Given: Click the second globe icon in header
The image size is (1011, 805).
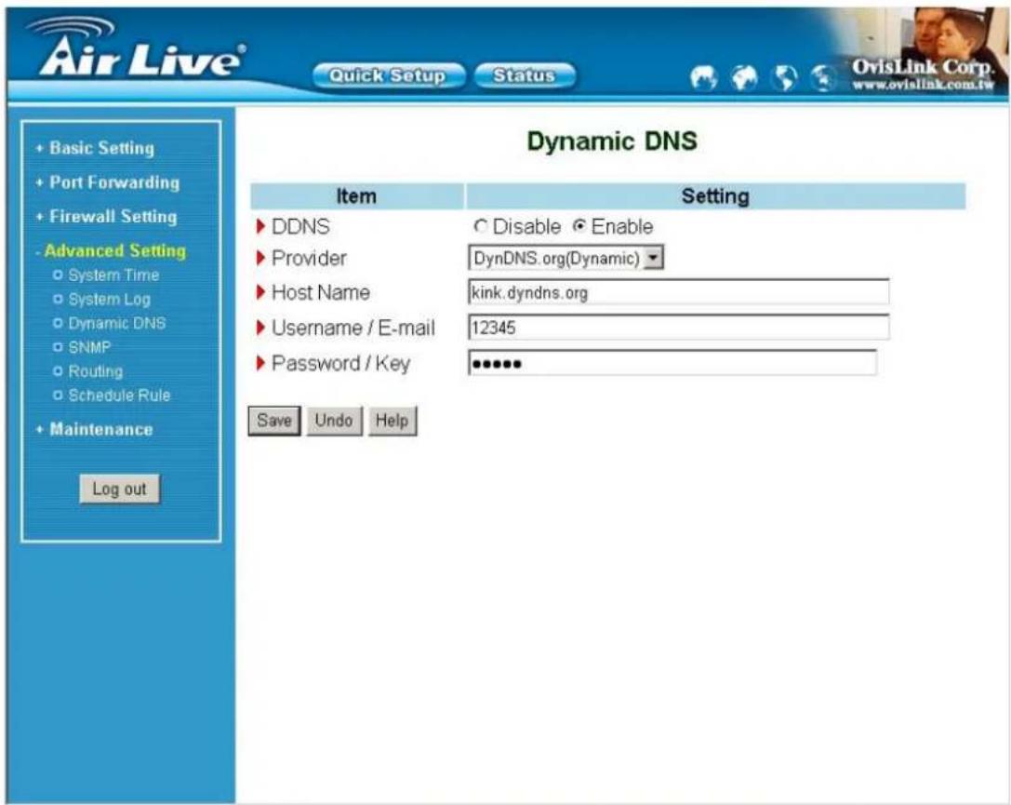Looking at the screenshot, I should pos(744,78).
